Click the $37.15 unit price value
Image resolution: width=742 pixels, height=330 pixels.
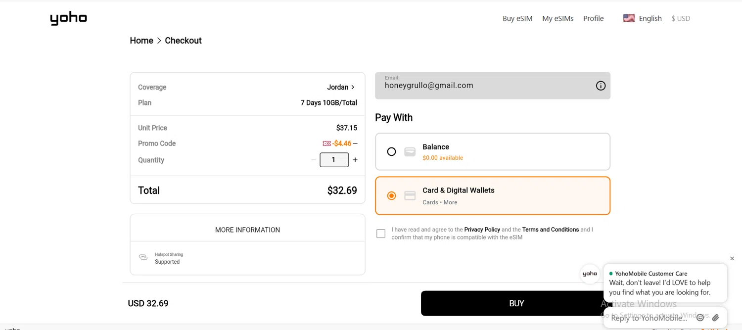(346, 128)
